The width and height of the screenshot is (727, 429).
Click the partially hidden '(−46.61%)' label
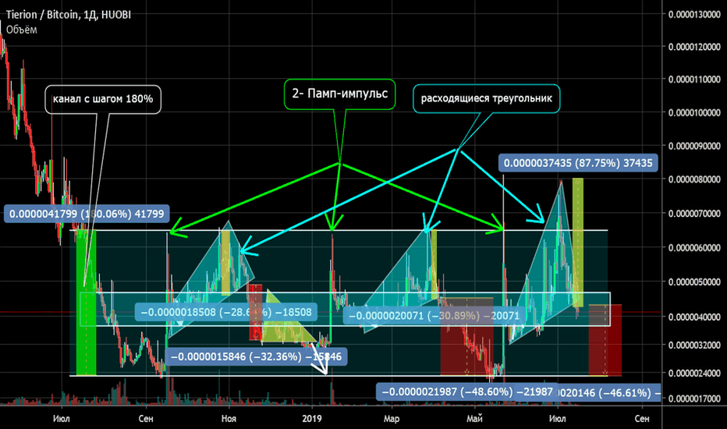coord(609,393)
